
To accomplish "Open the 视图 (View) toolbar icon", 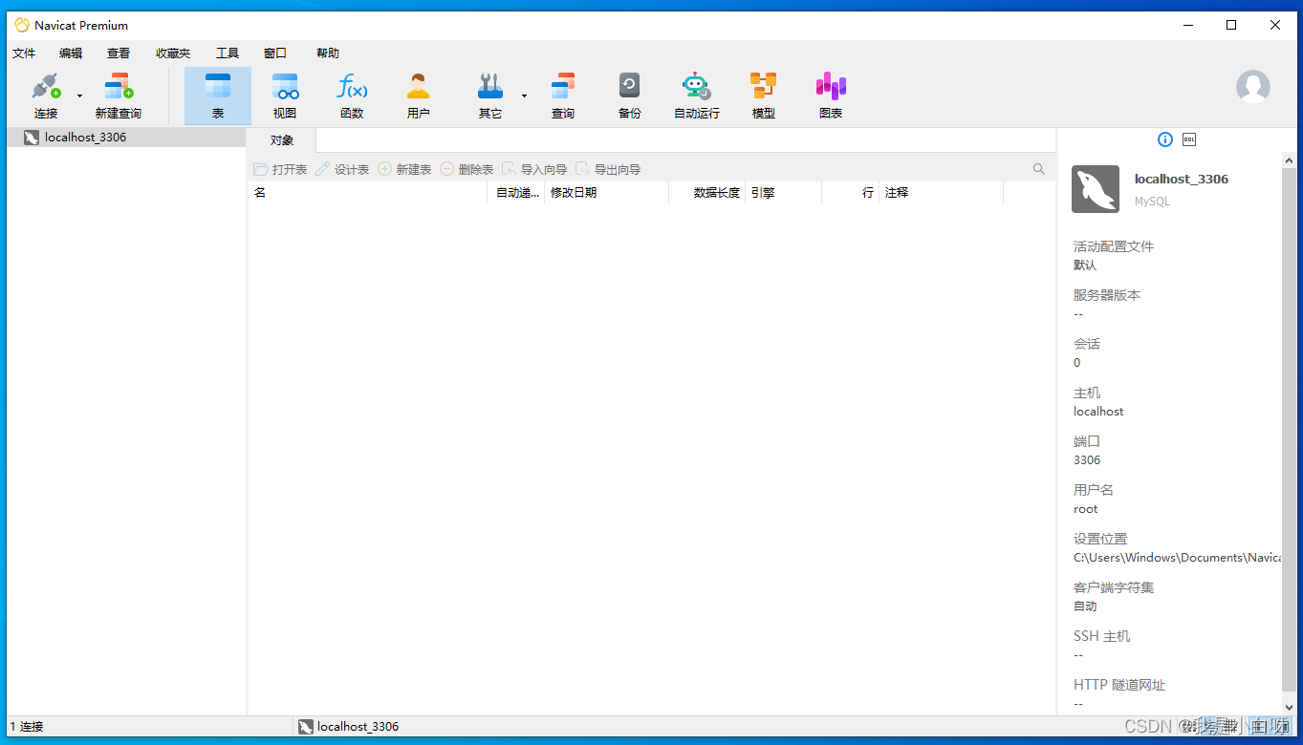I will (285, 96).
